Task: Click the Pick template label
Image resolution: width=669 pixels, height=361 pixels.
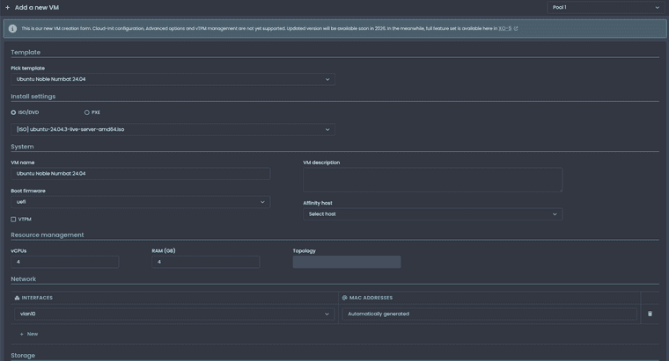Action: [28, 69]
